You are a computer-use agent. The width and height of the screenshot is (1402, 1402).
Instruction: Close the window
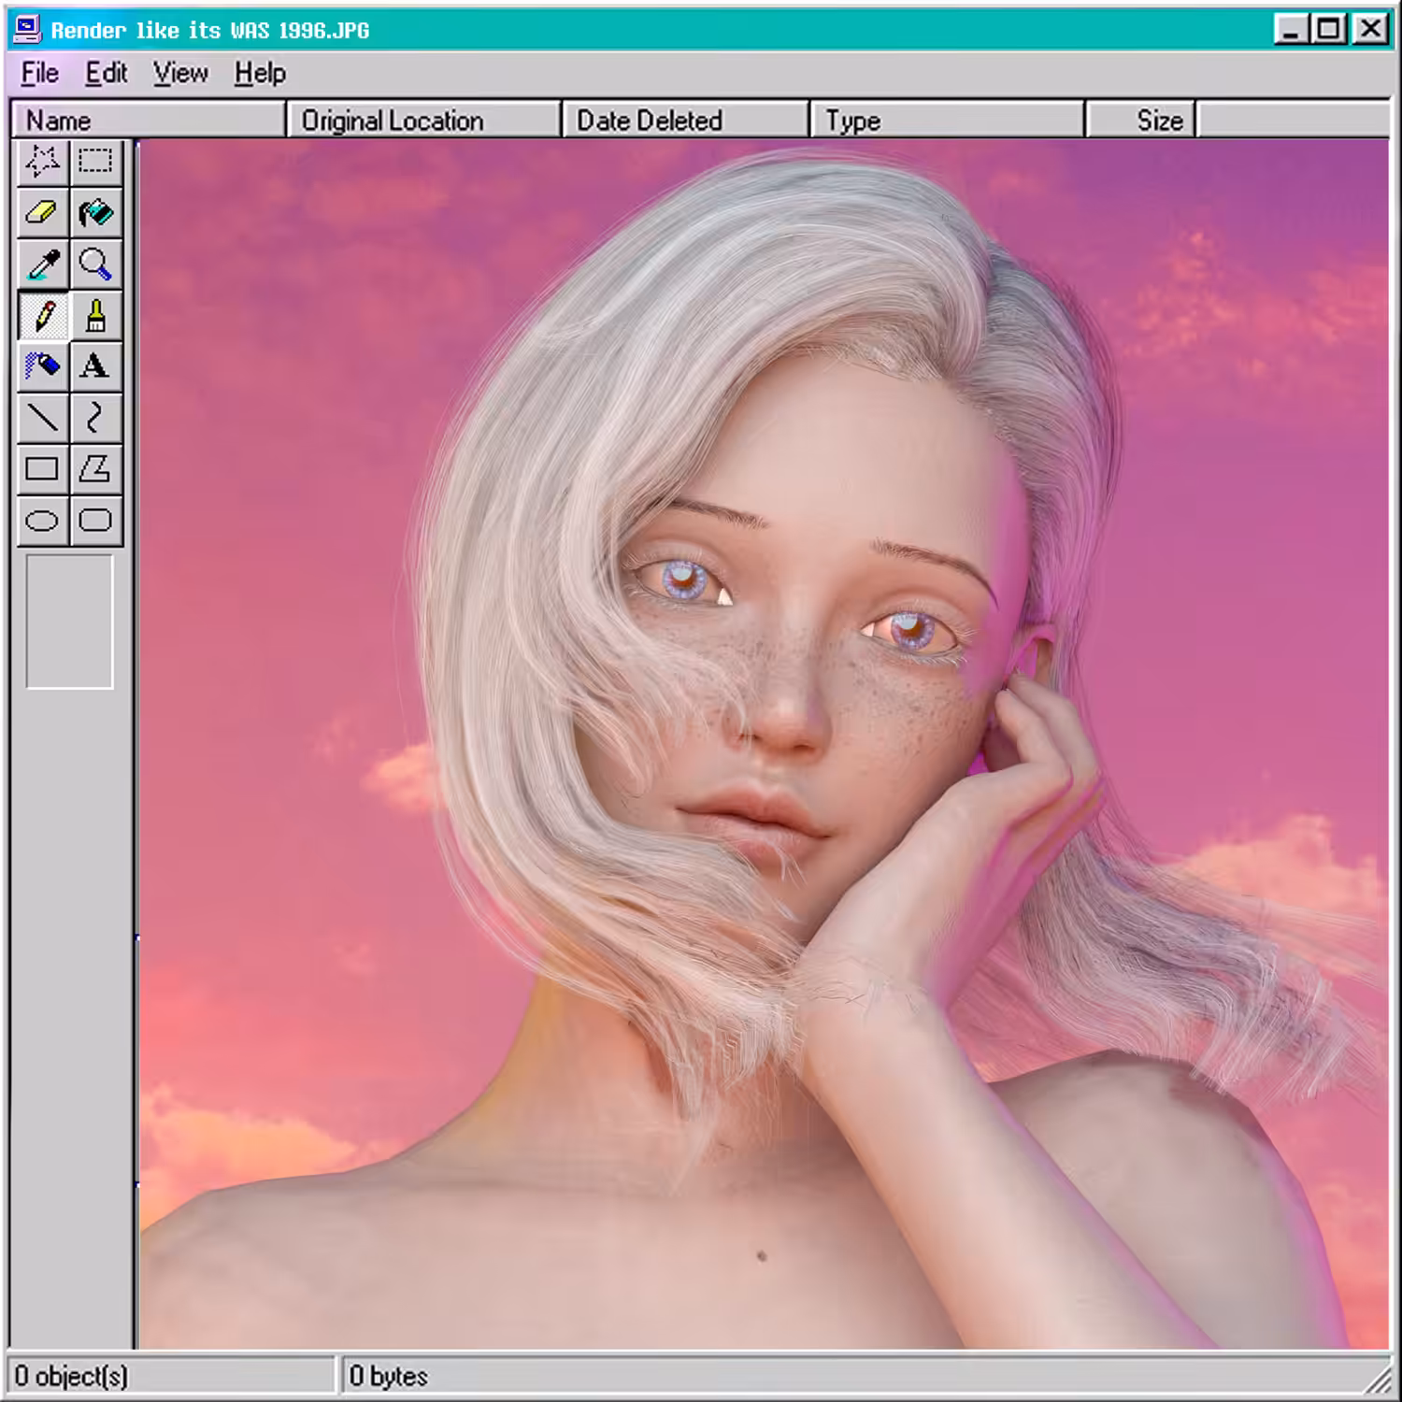(1370, 29)
